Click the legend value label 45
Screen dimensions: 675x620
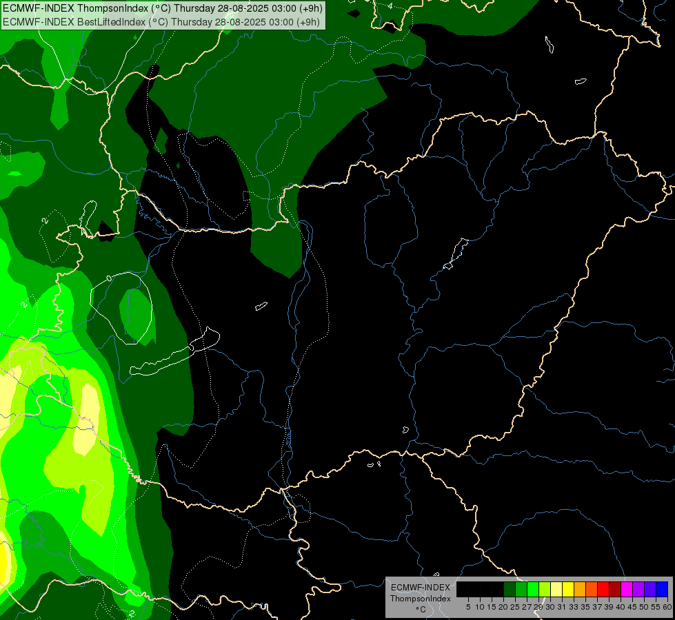tap(632, 607)
